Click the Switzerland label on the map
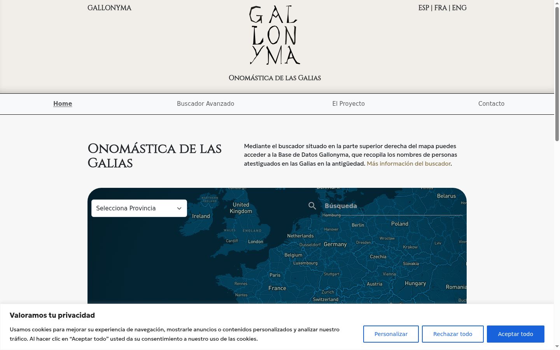Screen dimensions: 560x350 tap(325, 299)
